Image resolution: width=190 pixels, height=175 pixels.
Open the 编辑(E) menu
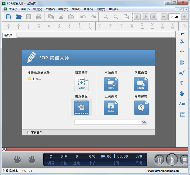click(x=25, y=9)
